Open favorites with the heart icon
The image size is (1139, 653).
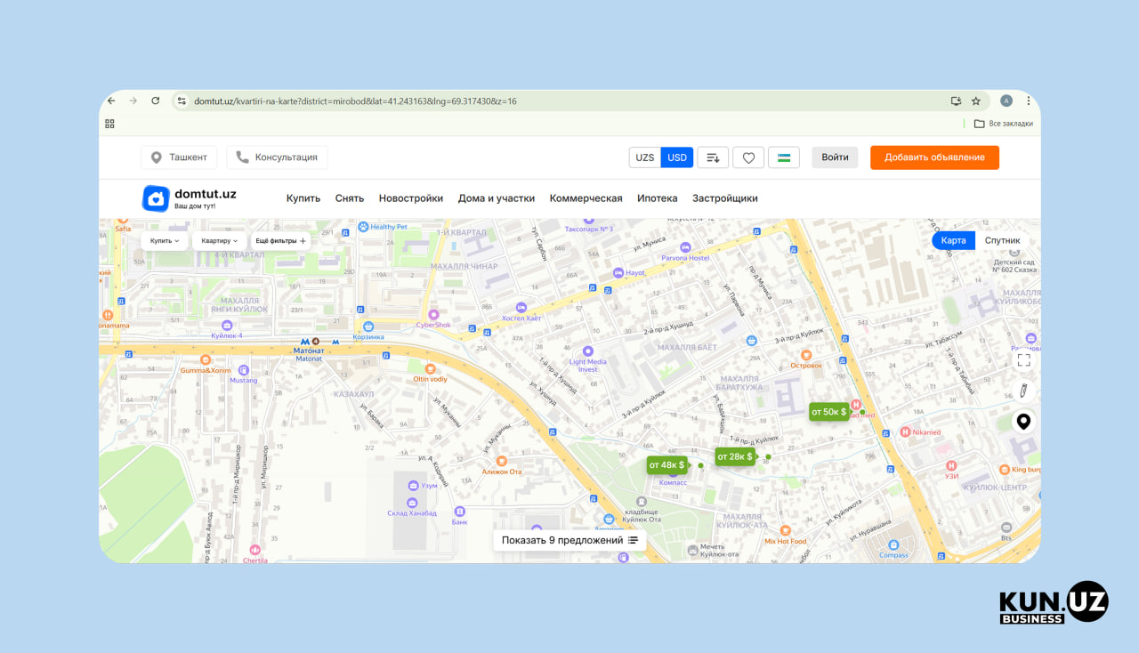point(748,157)
